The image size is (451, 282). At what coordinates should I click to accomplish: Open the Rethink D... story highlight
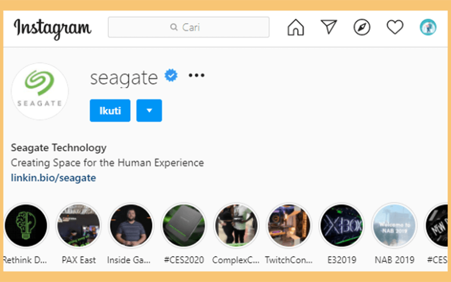coord(26,225)
